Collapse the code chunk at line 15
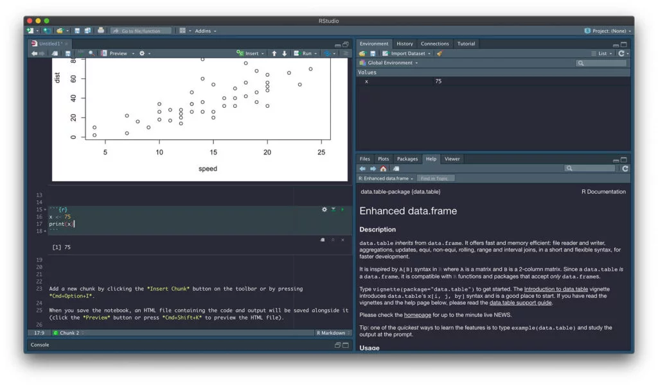This screenshot has width=658, height=385. tap(45, 209)
